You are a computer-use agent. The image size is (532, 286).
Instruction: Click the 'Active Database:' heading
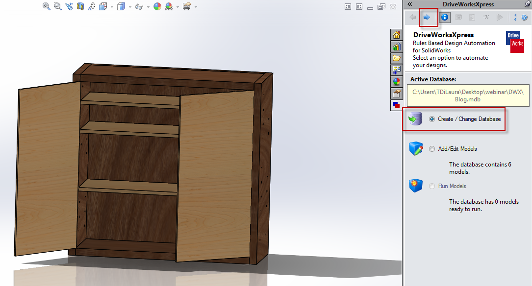[433, 79]
